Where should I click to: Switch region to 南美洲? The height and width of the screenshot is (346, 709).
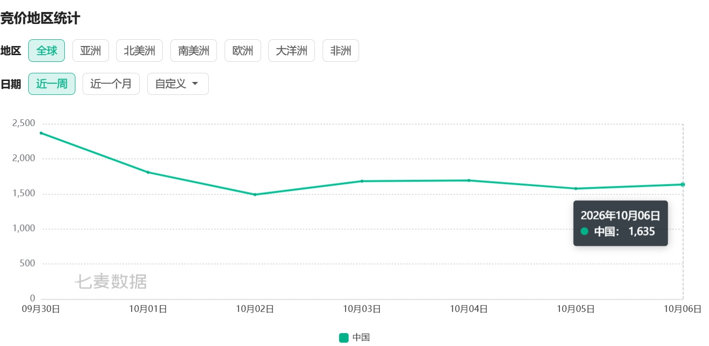[x=194, y=51]
